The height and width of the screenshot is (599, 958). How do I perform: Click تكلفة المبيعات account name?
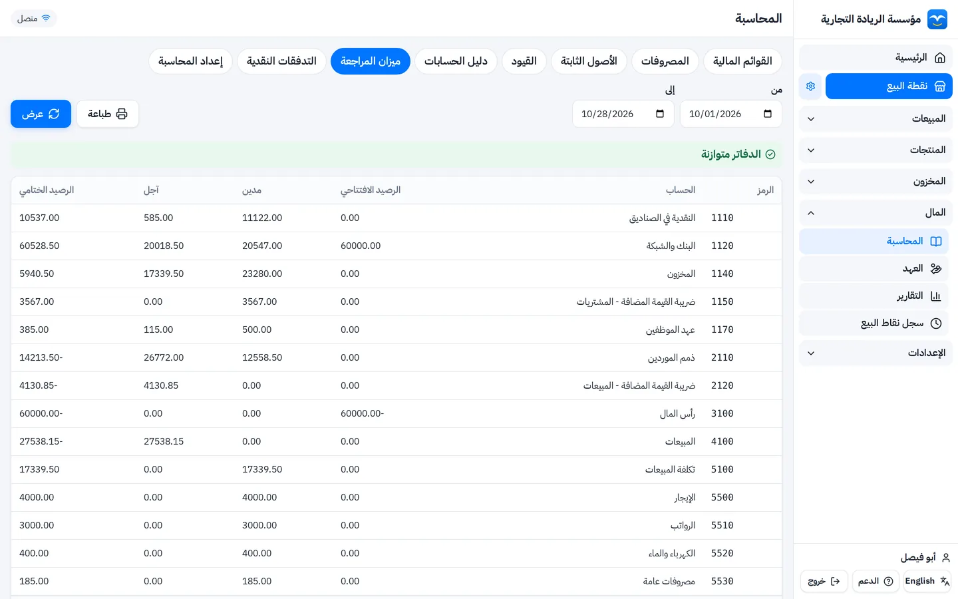pyautogui.click(x=670, y=470)
